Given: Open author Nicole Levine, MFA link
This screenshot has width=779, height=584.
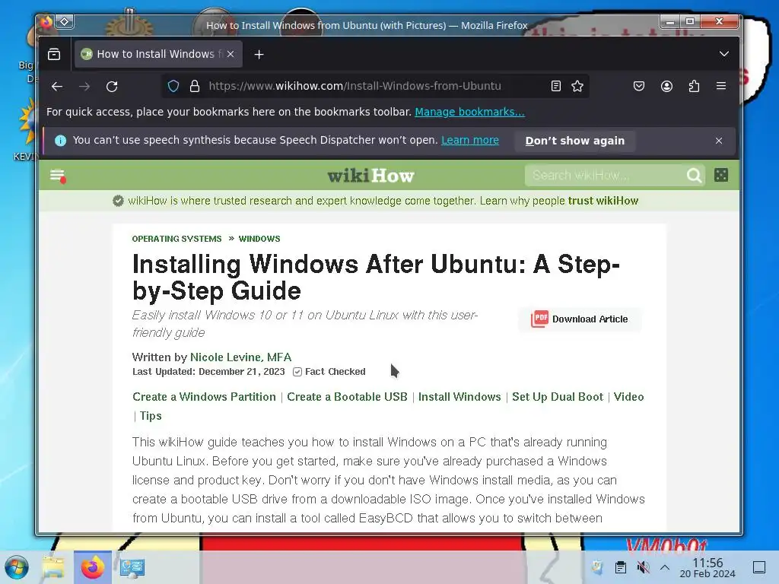Looking at the screenshot, I should click(241, 357).
